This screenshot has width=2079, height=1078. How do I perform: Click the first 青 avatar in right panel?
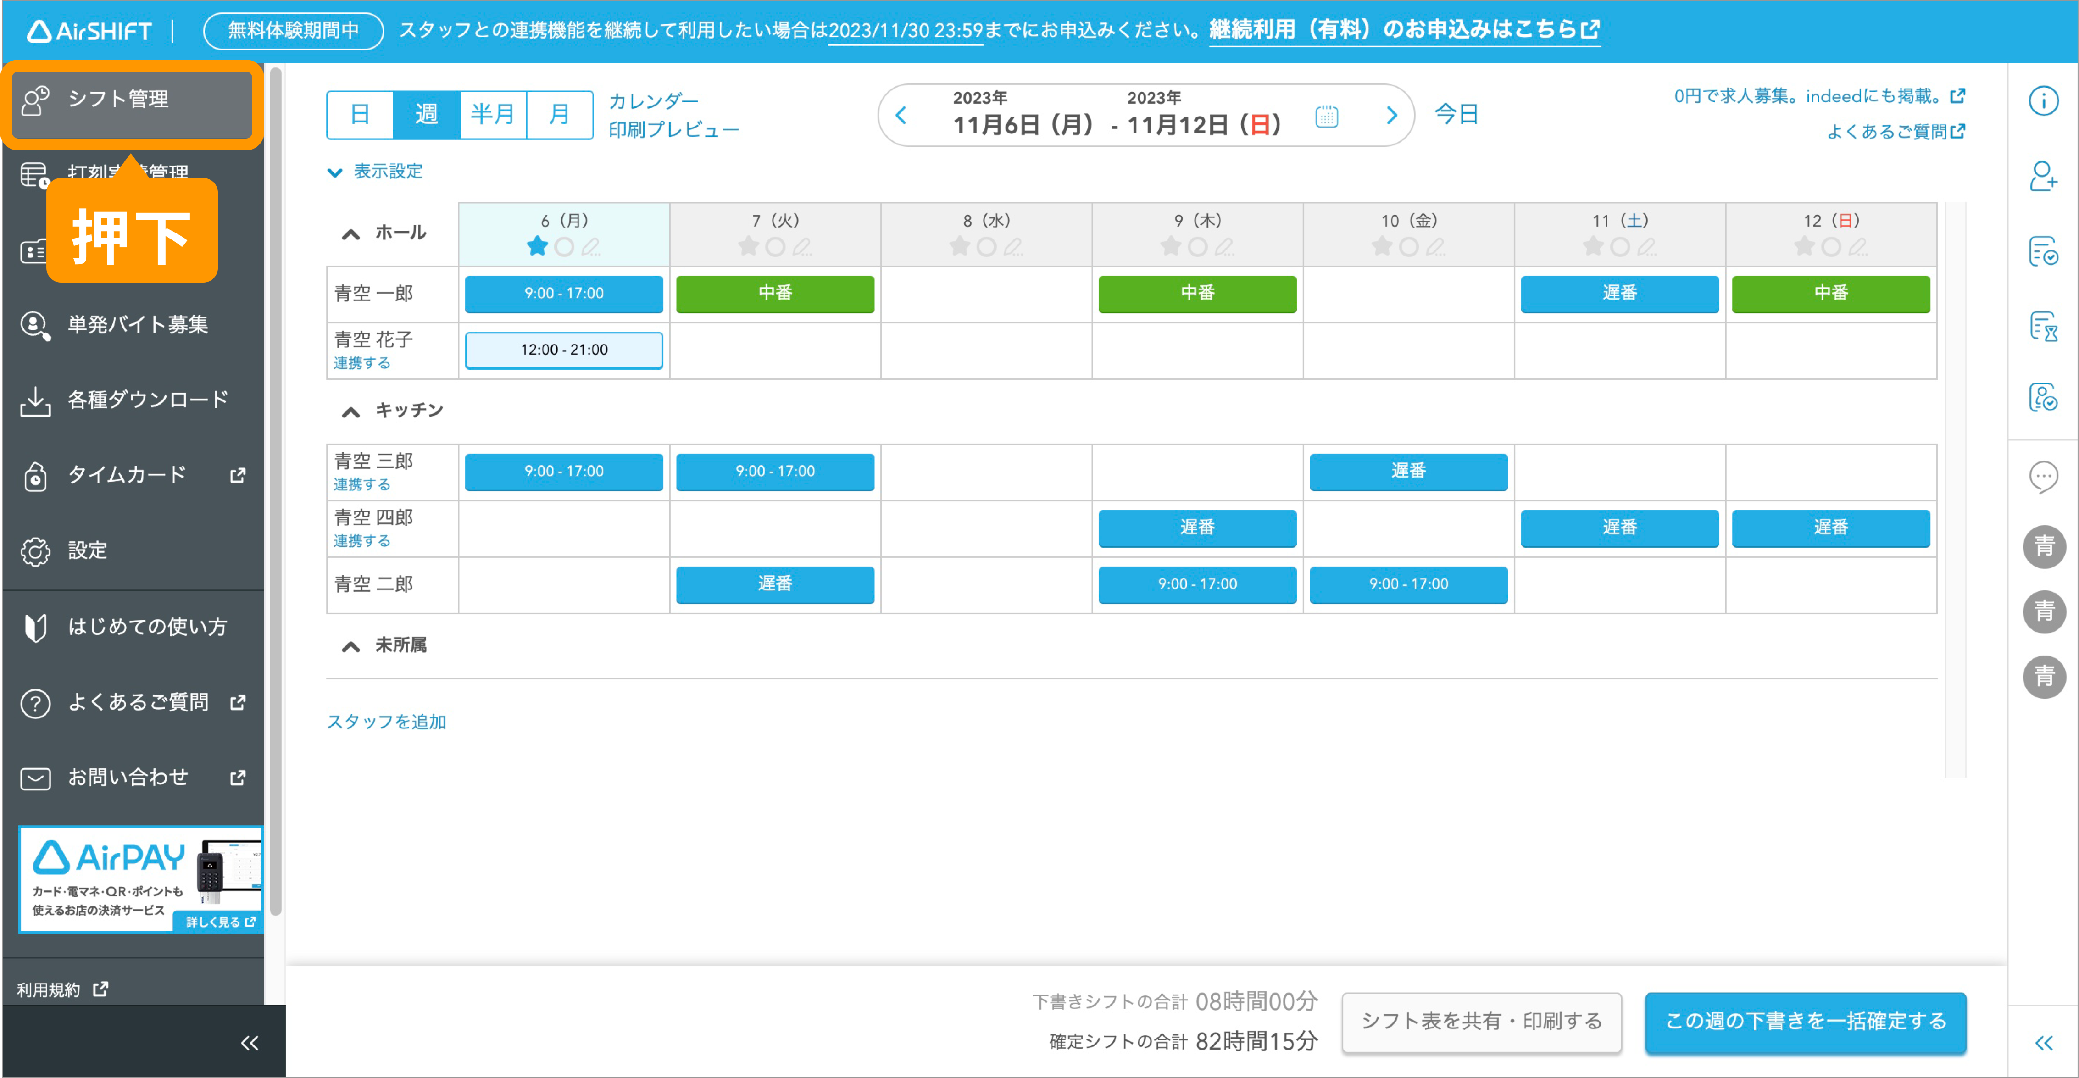click(x=2044, y=547)
